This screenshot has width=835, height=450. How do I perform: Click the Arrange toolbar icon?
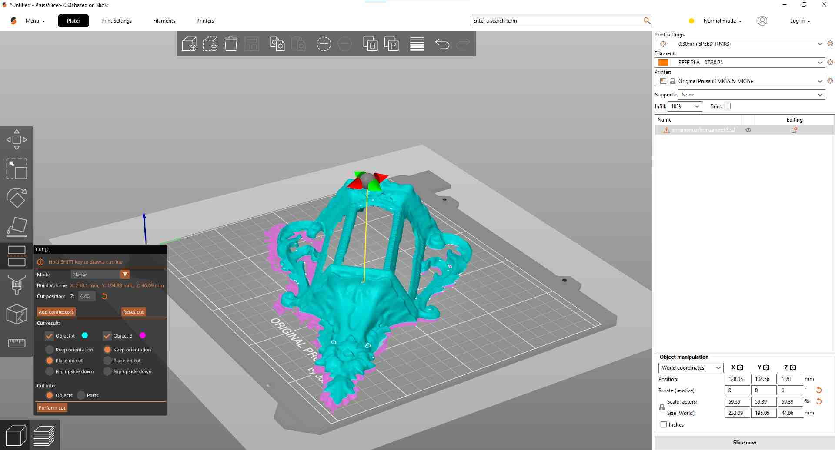252,44
